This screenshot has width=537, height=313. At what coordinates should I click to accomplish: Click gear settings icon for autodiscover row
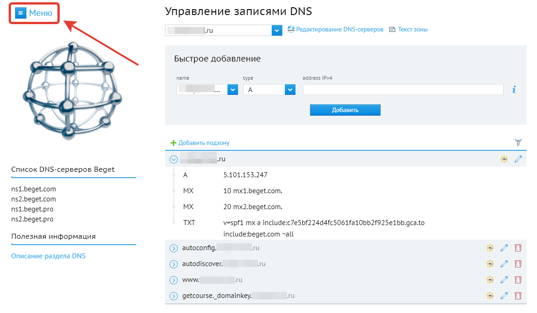click(x=490, y=264)
